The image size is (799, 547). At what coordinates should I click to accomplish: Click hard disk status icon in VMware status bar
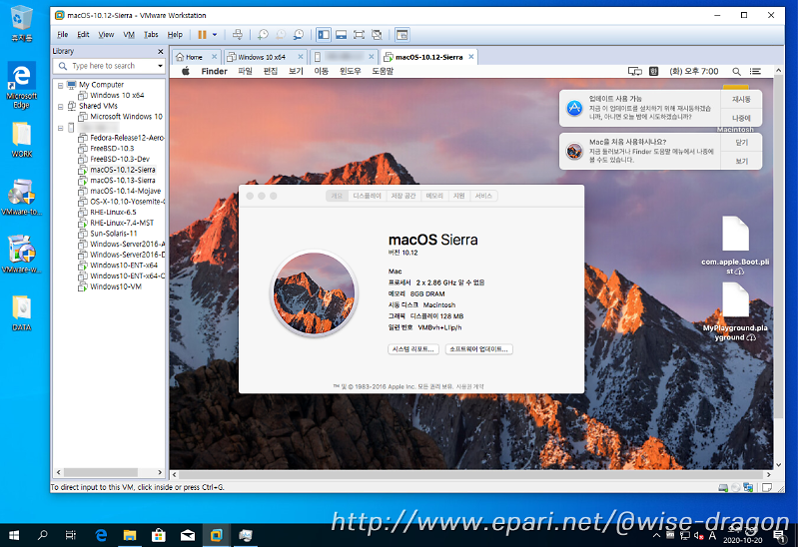click(x=722, y=487)
